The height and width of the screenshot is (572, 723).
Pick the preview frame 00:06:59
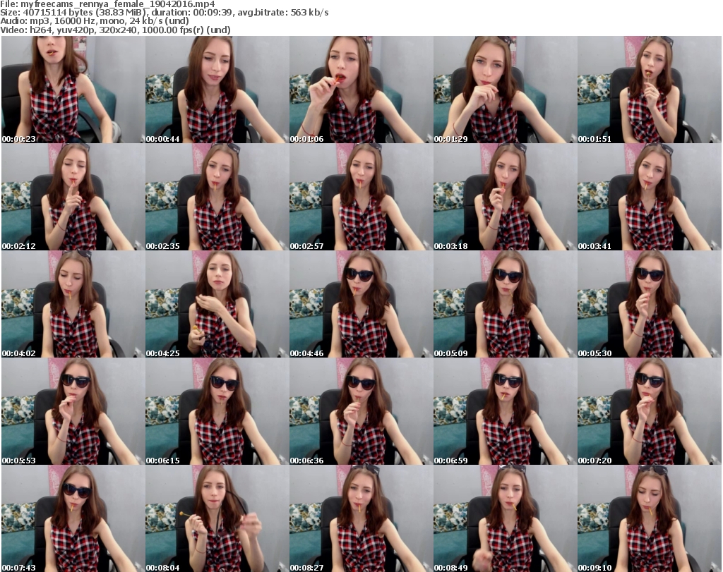click(506, 411)
